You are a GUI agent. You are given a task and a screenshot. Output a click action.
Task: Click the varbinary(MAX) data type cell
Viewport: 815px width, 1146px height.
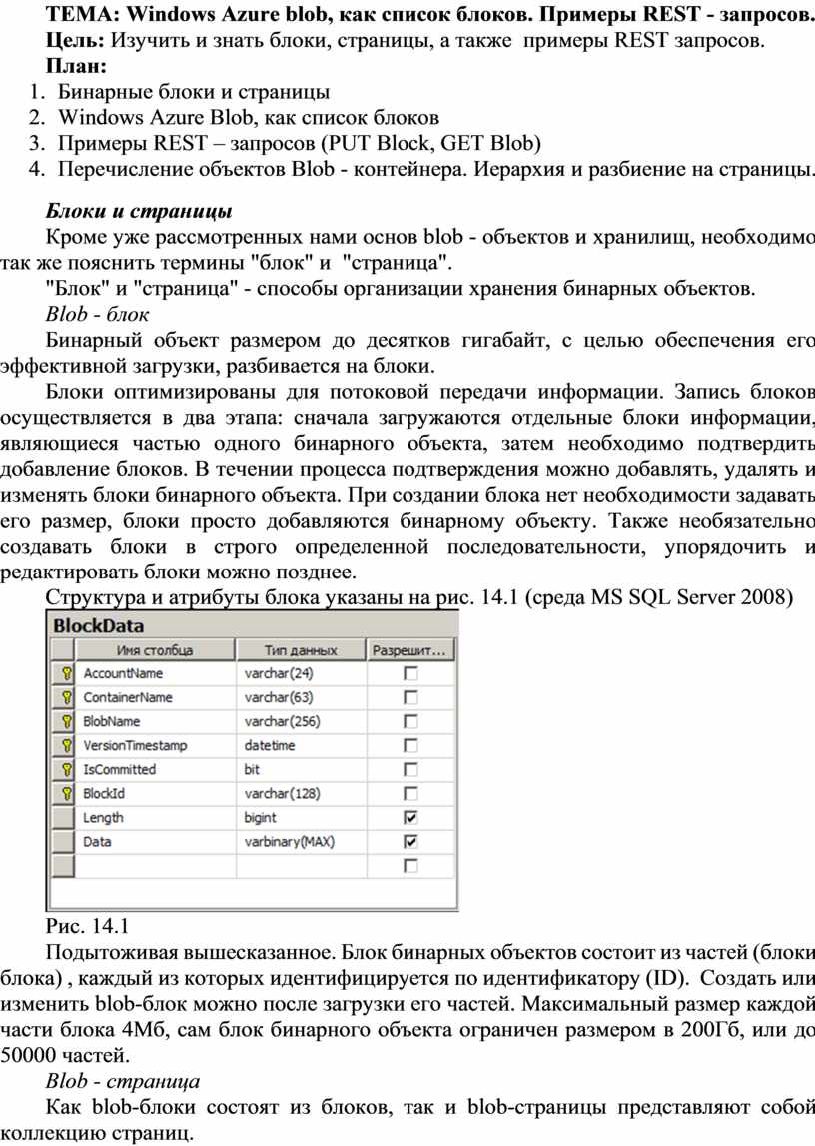pyautogui.click(x=301, y=842)
